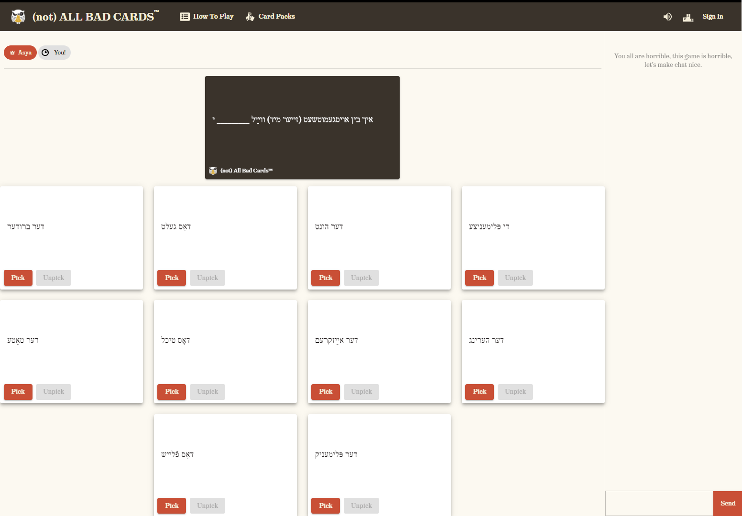Pick the דער הונט card

point(326,278)
